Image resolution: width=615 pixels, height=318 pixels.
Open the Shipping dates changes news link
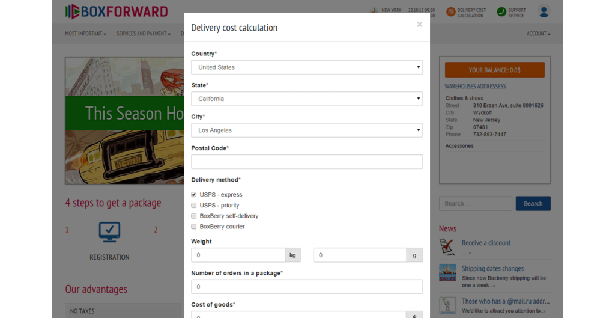[x=492, y=269]
